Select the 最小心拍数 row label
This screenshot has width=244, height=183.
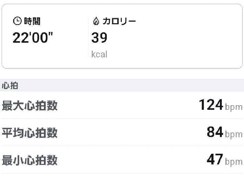click(x=30, y=160)
